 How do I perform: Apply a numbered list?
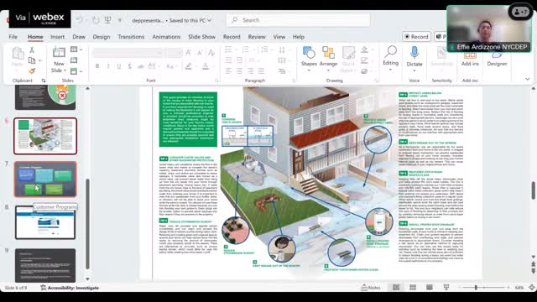pyautogui.click(x=246, y=50)
